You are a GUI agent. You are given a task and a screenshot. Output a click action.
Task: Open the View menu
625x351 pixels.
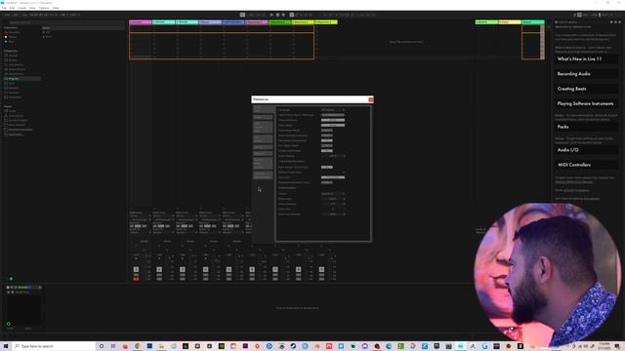32,8
